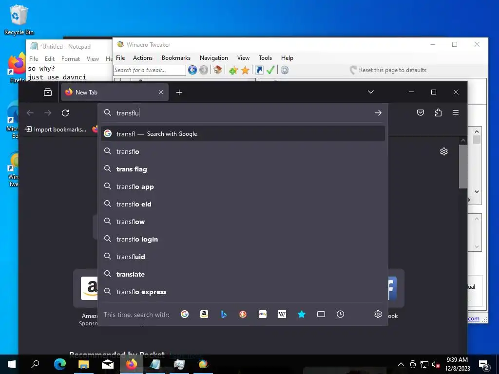
Task: Select the 'transflo eld' suggestion
Action: point(243,204)
